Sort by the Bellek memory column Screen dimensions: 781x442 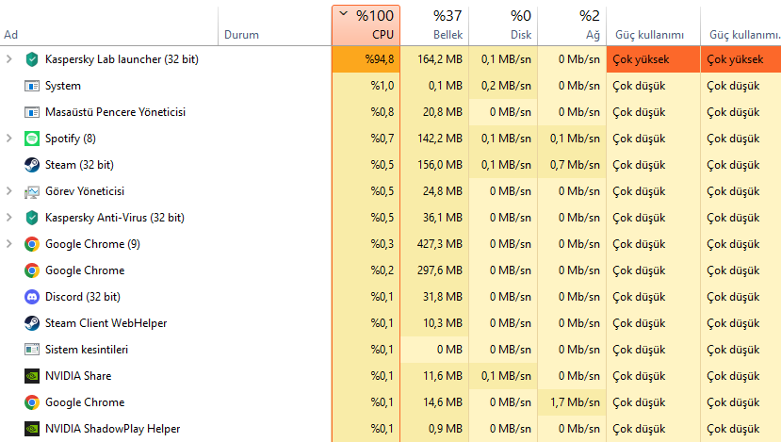pos(433,25)
